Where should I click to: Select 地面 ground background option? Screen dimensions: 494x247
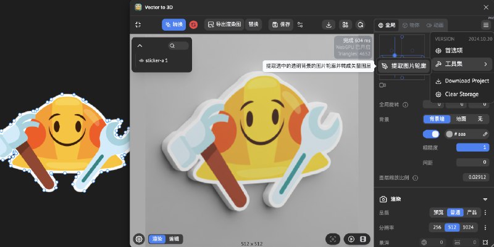461,119
